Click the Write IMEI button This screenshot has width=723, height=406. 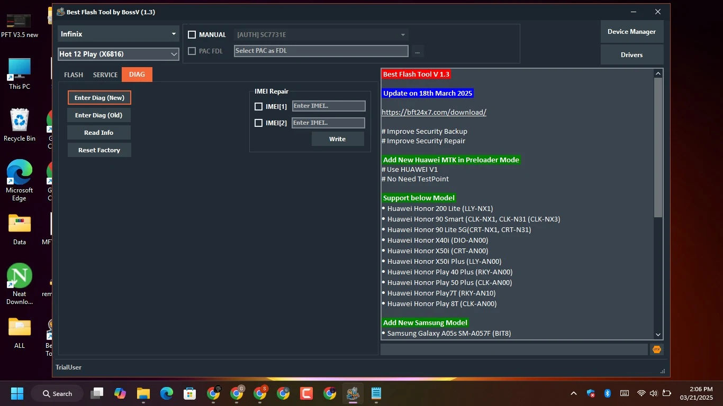pyautogui.click(x=338, y=139)
